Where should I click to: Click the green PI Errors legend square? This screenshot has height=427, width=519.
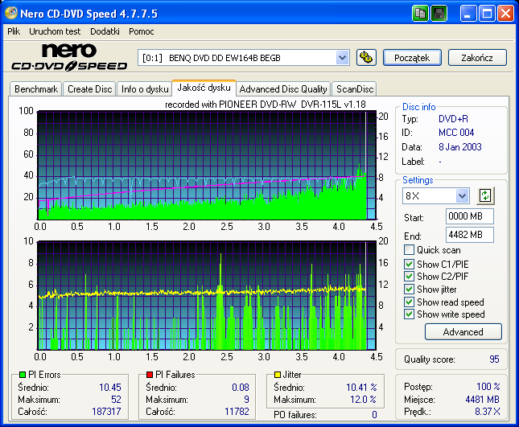[23, 375]
